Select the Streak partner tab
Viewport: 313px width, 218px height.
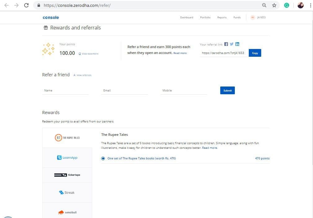(x=67, y=193)
